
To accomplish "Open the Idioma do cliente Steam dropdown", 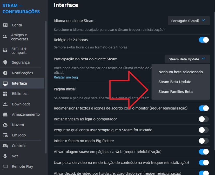I will (x=189, y=21).
